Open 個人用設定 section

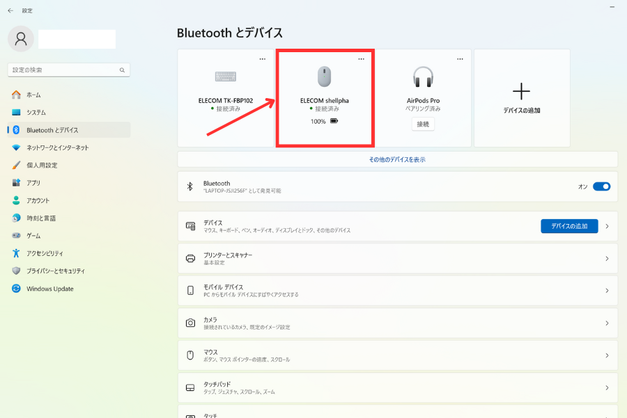[x=69, y=165]
